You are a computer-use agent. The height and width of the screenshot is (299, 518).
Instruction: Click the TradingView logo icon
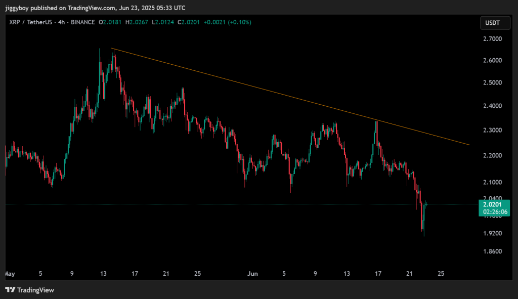coord(10,290)
